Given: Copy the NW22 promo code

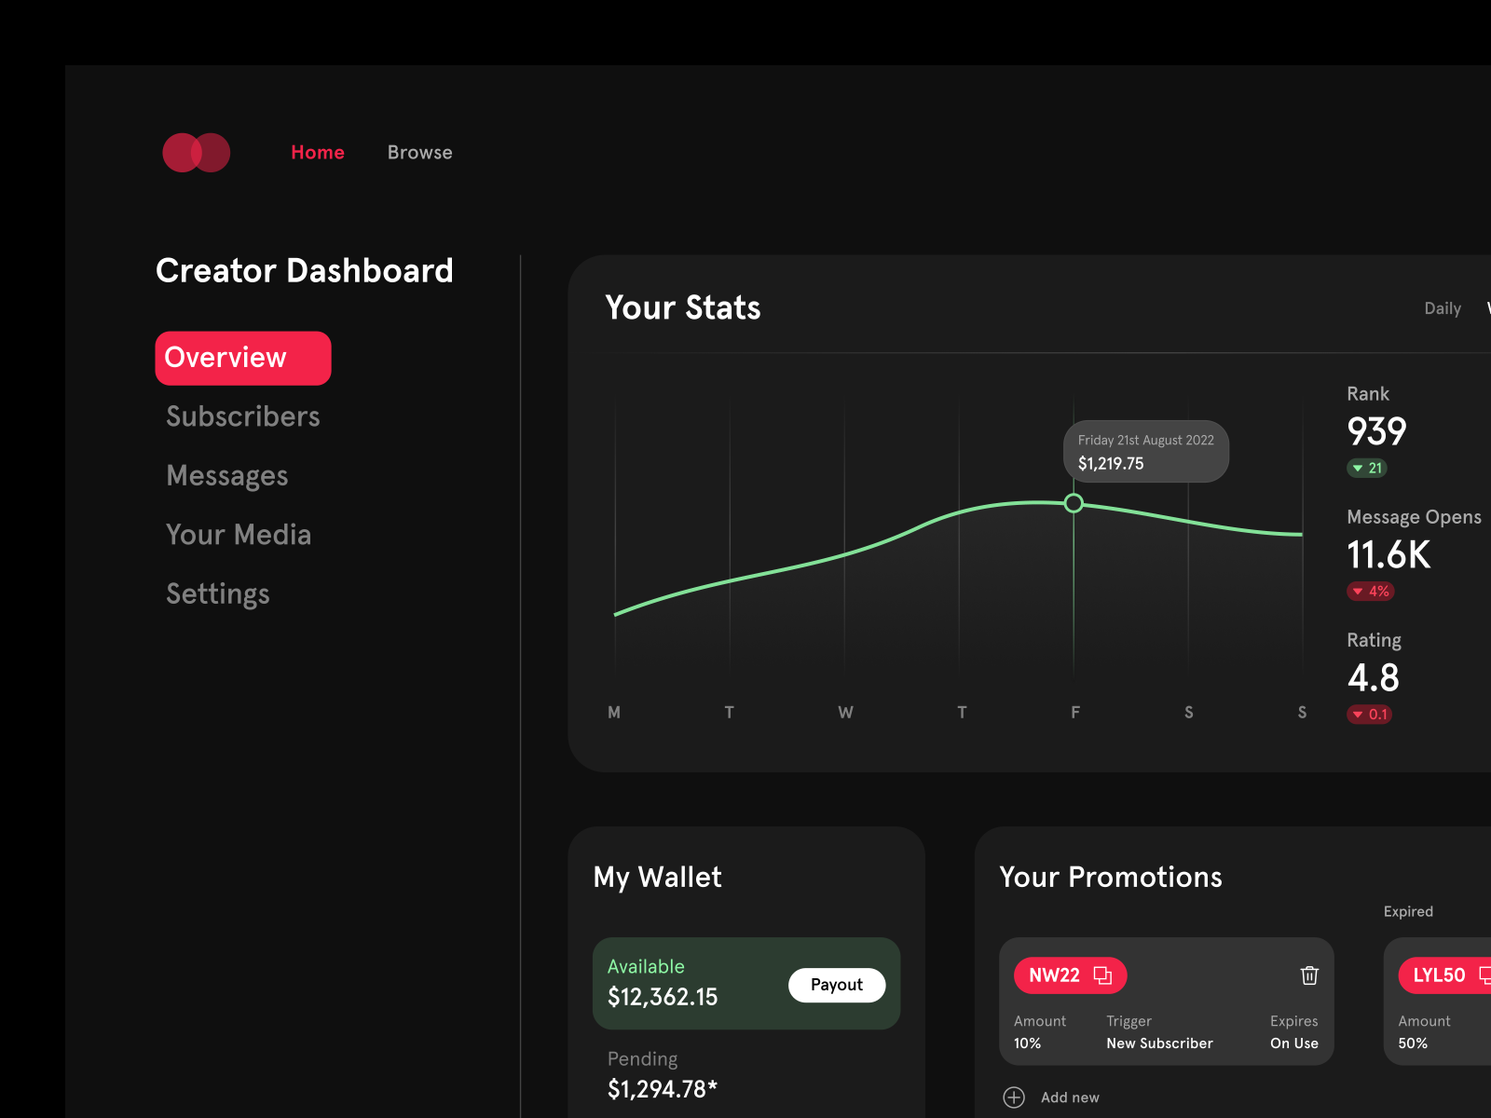Looking at the screenshot, I should coord(1103,975).
